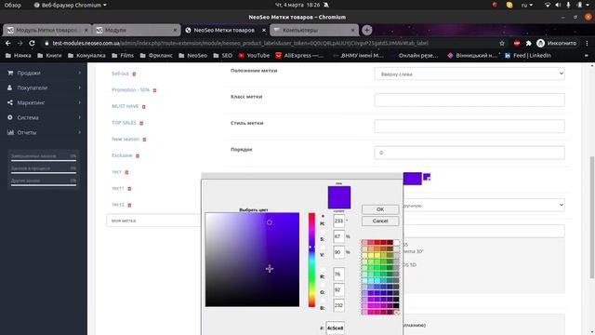595x335 pixels.
Task: Expand the Маркетинг sidebar menu arrow
Action: point(79,102)
